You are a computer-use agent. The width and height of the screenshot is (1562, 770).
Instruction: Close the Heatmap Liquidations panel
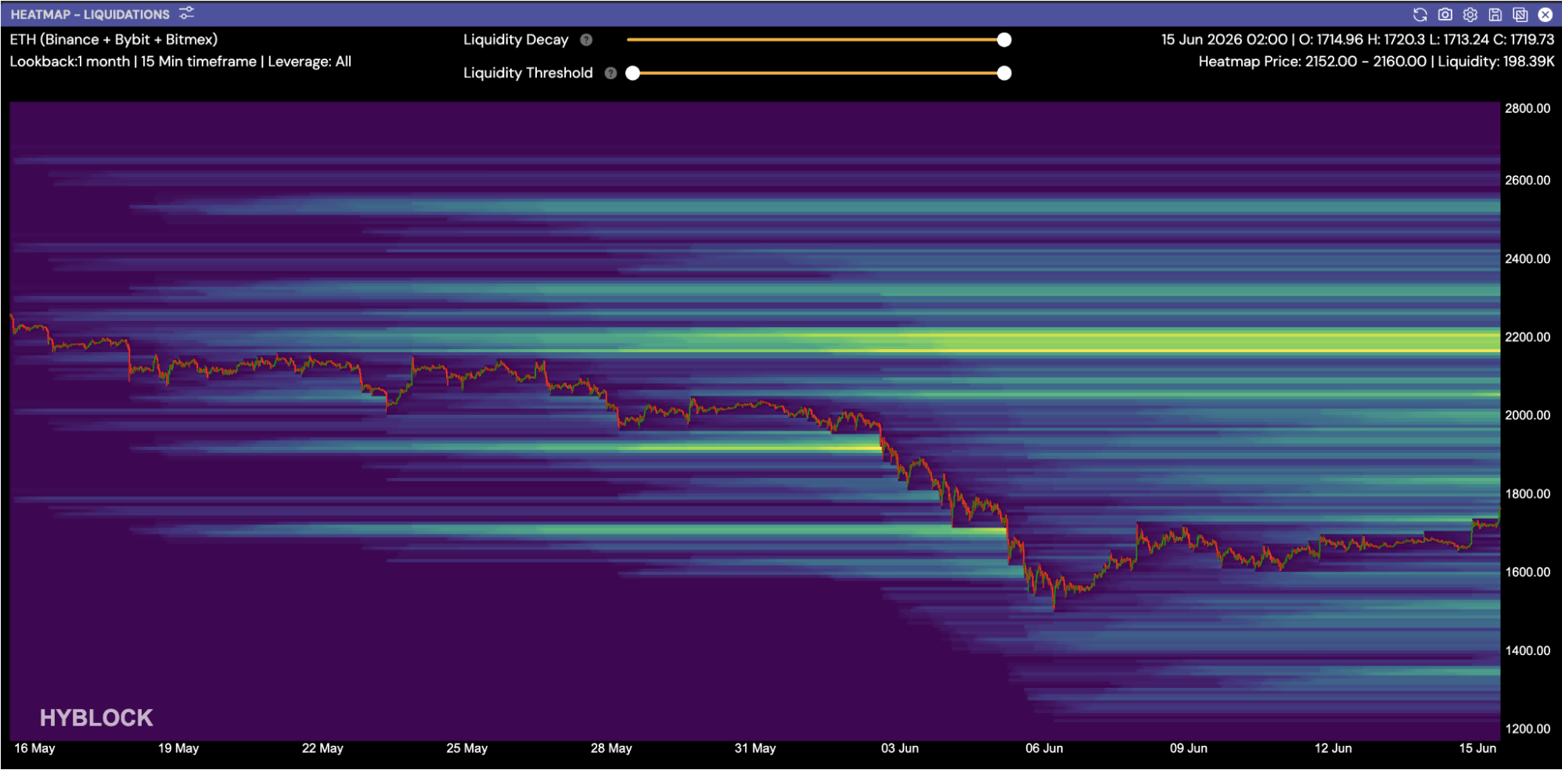(1545, 15)
